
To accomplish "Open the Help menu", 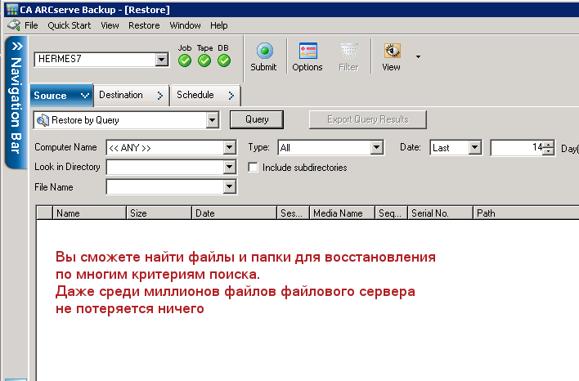I will (219, 25).
